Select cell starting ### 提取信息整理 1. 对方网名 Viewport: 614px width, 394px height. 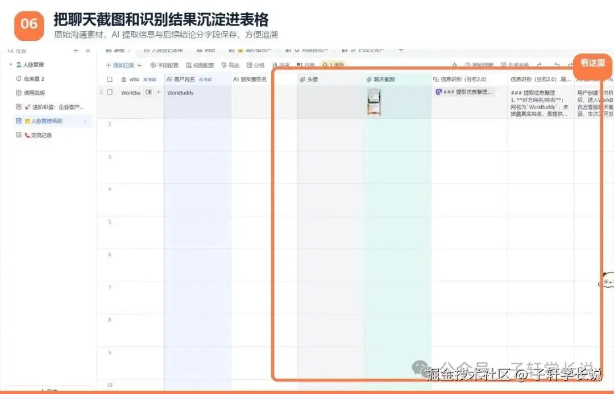click(541, 103)
